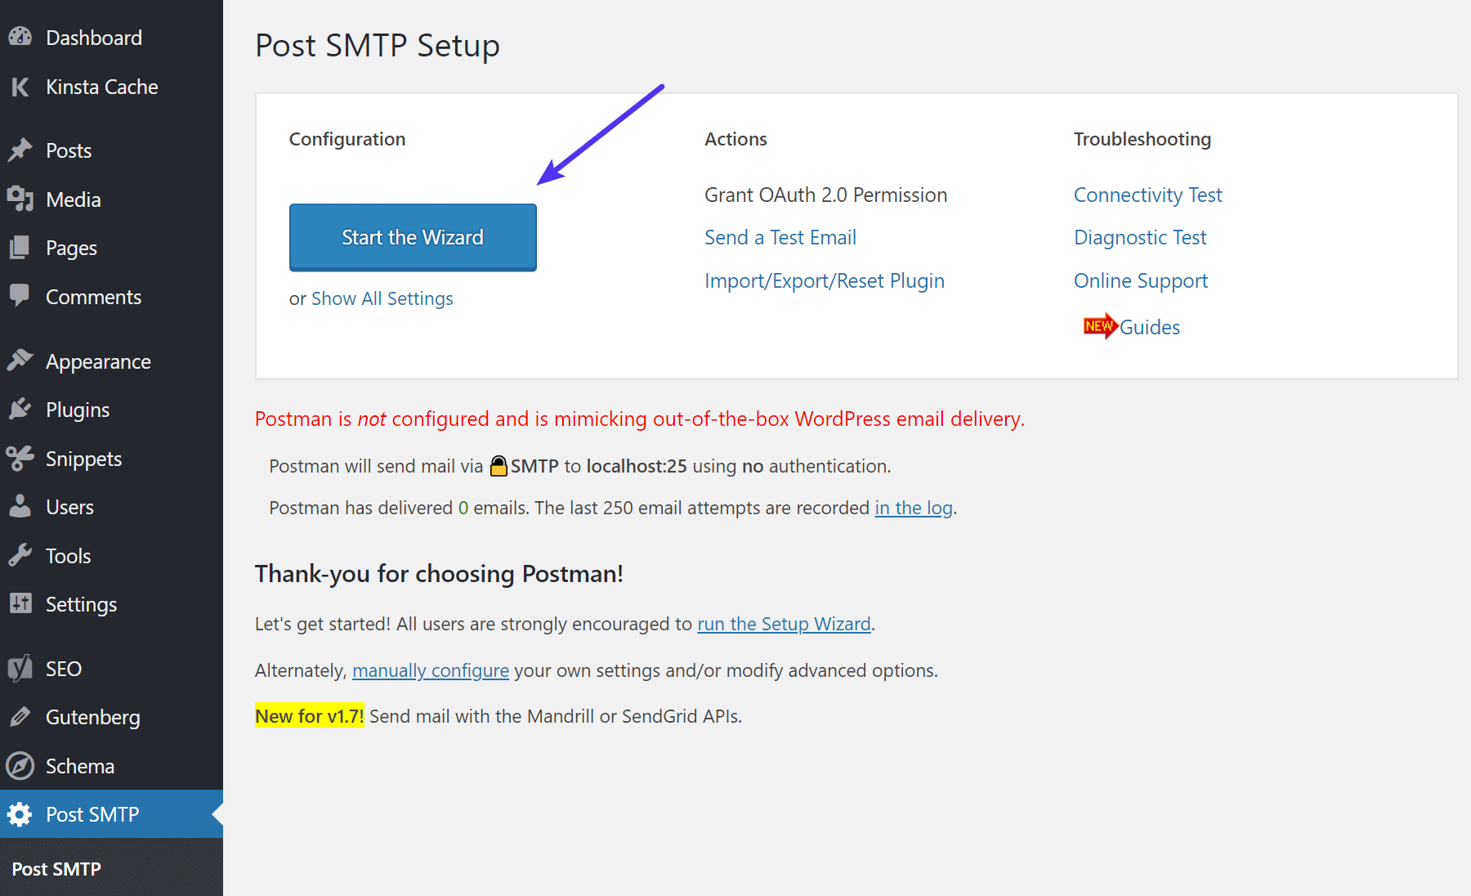Open Show All Settings
The height and width of the screenshot is (896, 1471).
382,298
